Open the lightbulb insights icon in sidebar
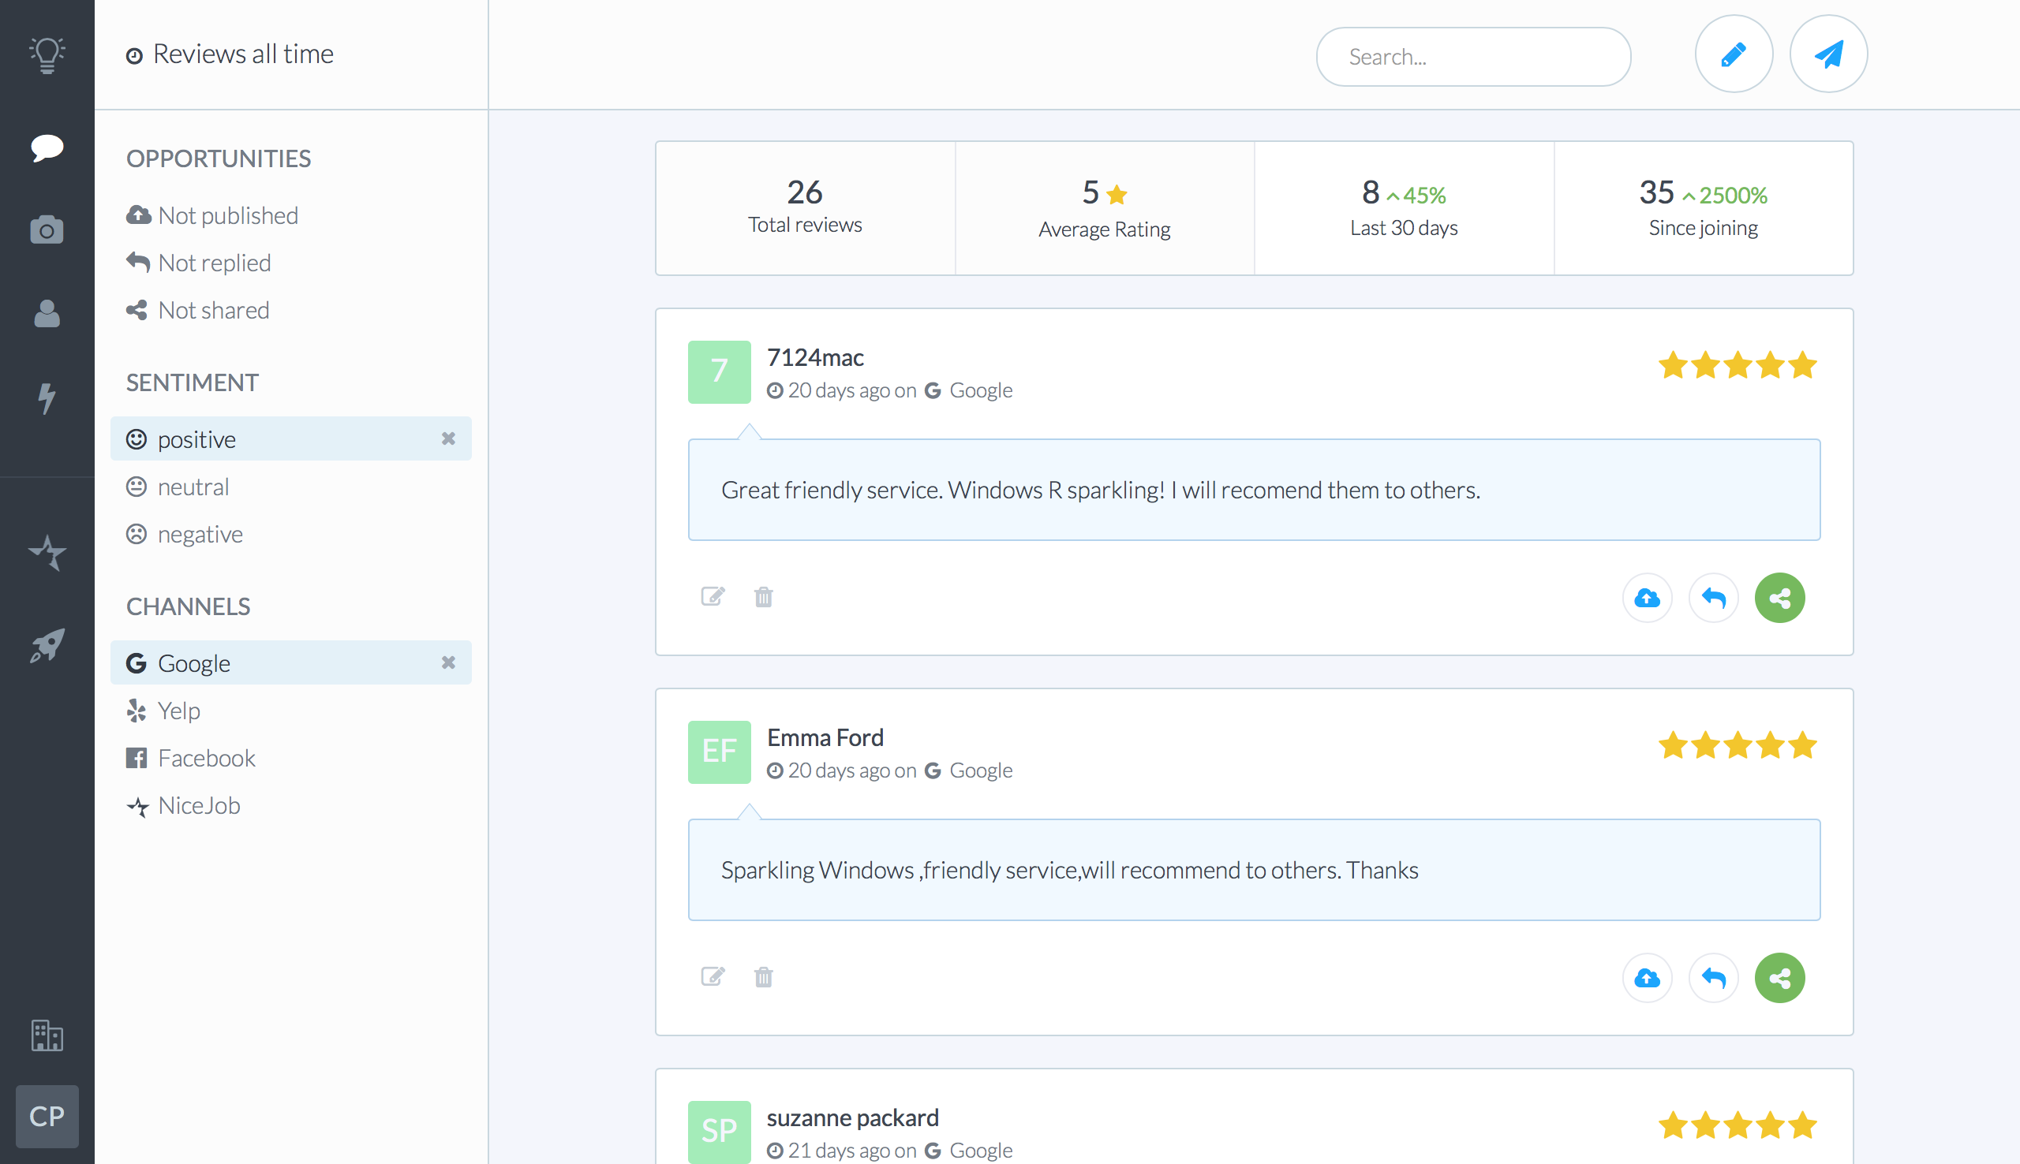Image resolution: width=2020 pixels, height=1164 pixels. [x=47, y=54]
